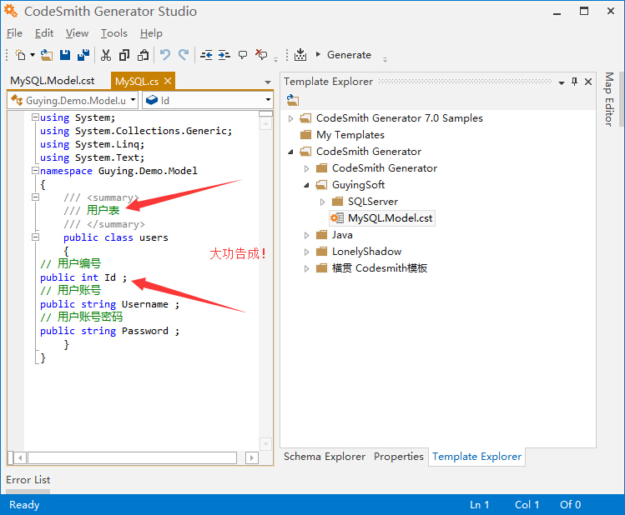Viewport: 625px width, 515px height.
Task: Expand the LonelyShadow folder
Action: pyautogui.click(x=306, y=252)
